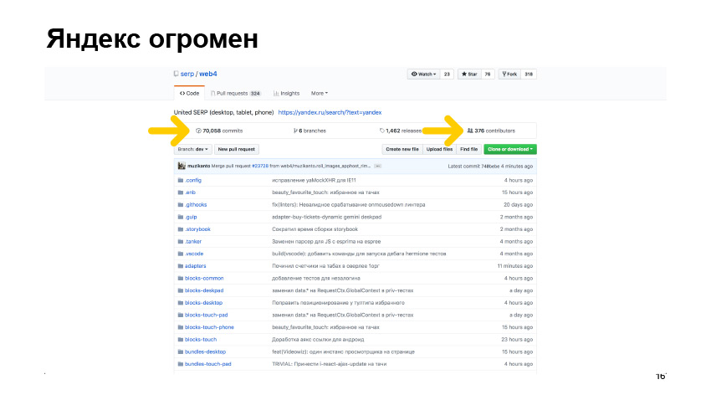The width and height of the screenshot is (711, 400).
Task: Open commit build(vscode) hermione debug message
Action: [359, 254]
